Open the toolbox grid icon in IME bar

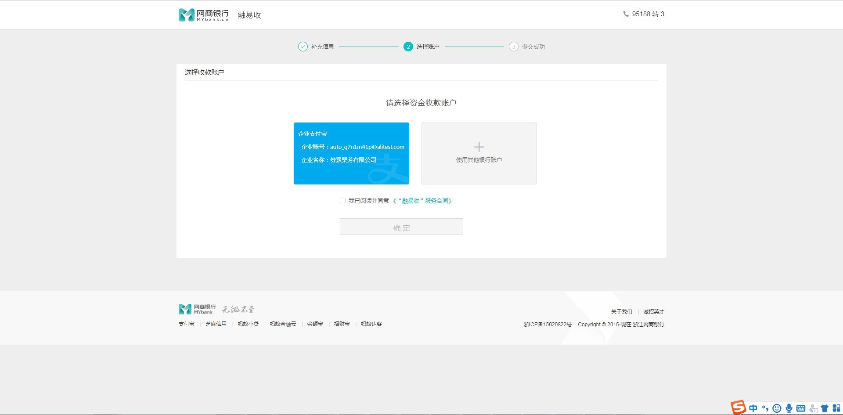coord(836,408)
